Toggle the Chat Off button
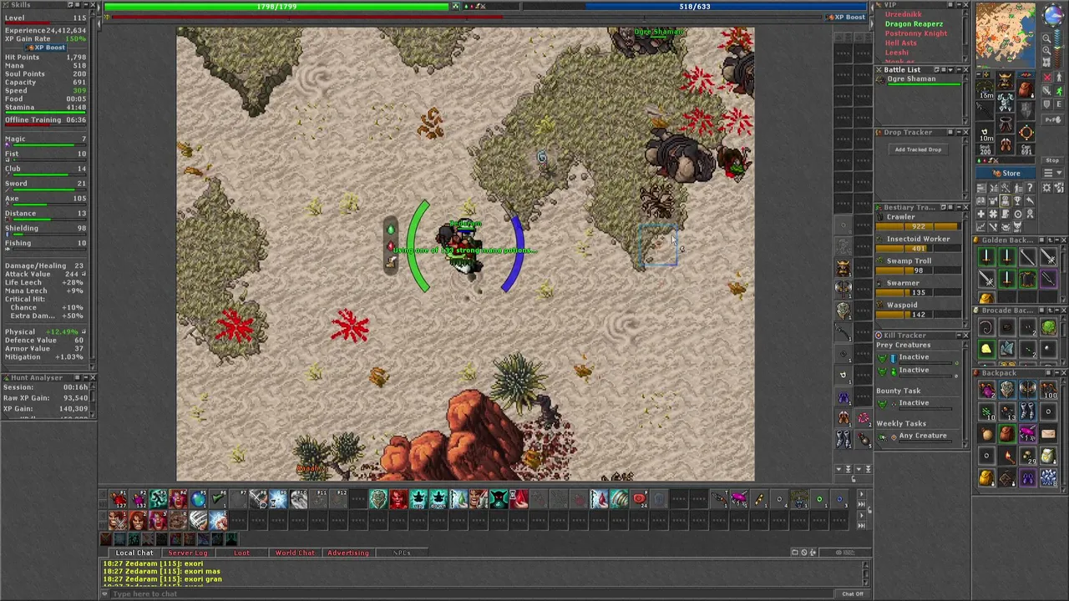The height and width of the screenshot is (601, 1069). 853,593
